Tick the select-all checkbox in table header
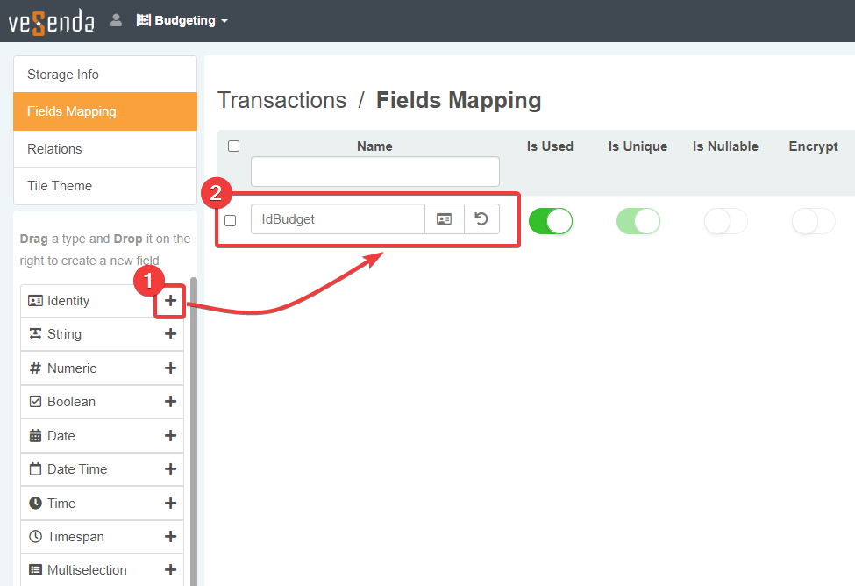Image resolution: width=855 pixels, height=586 pixels. click(233, 146)
